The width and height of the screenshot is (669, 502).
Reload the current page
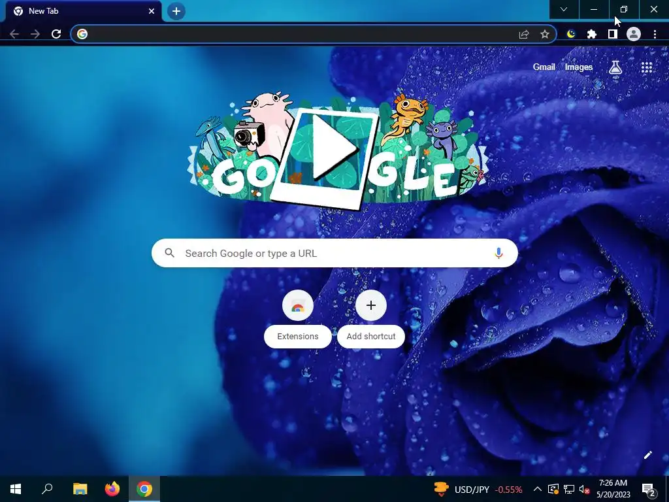(x=56, y=34)
